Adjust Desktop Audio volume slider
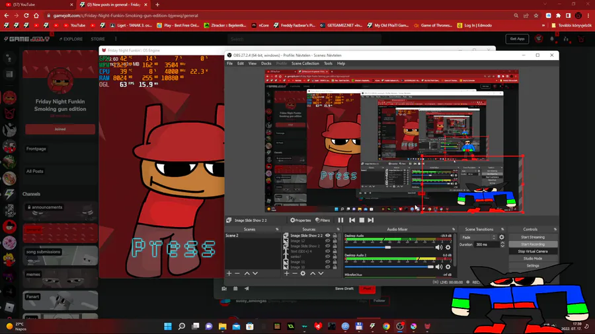Viewport: 595px width, 334px height. point(389,248)
